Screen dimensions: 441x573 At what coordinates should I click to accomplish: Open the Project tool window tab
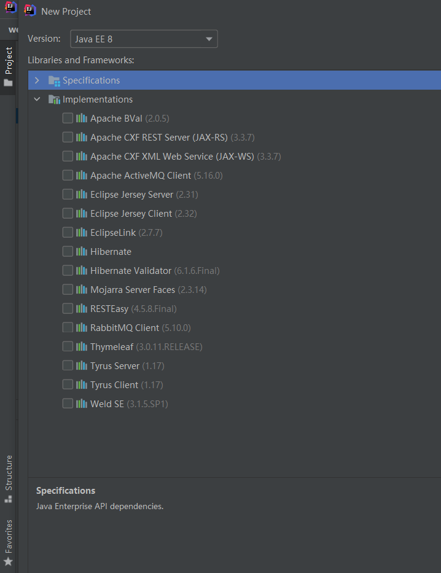click(x=9, y=66)
